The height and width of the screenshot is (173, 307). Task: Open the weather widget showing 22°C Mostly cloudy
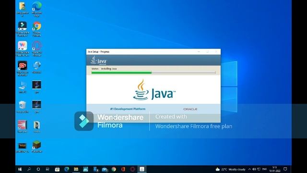pyautogui.click(x=230, y=169)
